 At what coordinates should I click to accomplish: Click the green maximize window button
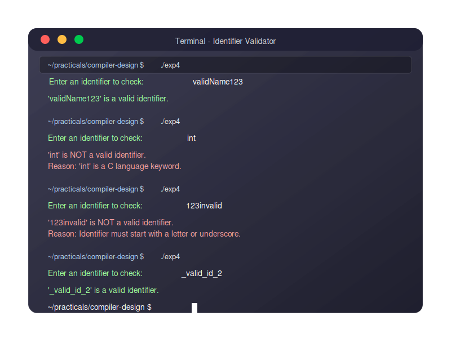tap(79, 39)
